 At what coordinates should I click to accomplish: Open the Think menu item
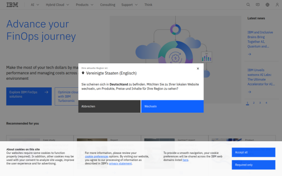148,5
